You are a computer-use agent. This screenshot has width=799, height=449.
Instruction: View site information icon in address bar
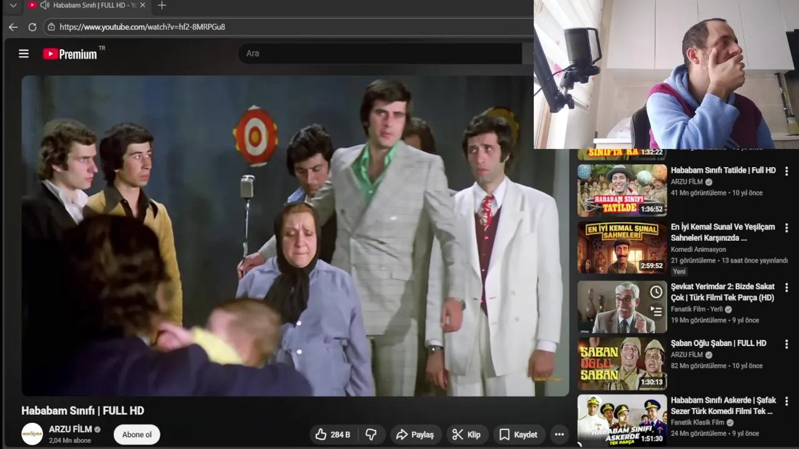pyautogui.click(x=51, y=27)
